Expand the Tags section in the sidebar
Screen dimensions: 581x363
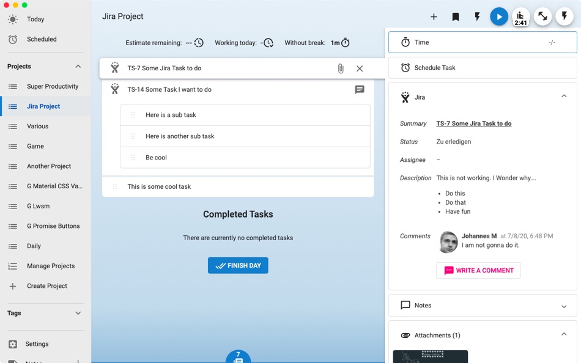(78, 313)
